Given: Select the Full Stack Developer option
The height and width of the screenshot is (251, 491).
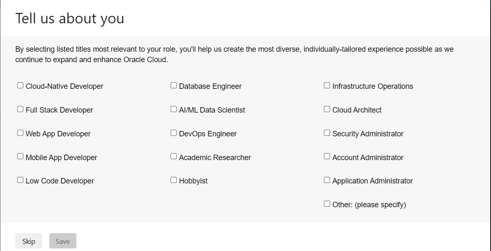Looking at the screenshot, I should click(20, 109).
